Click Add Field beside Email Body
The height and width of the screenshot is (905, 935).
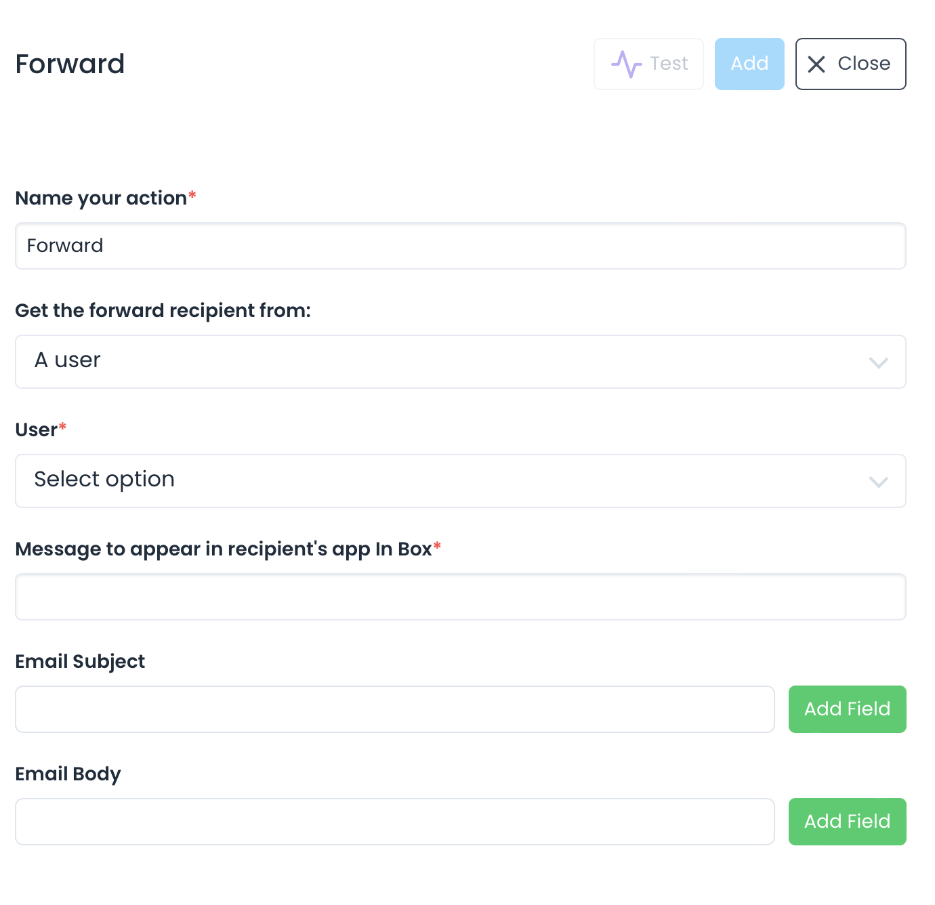click(x=847, y=822)
